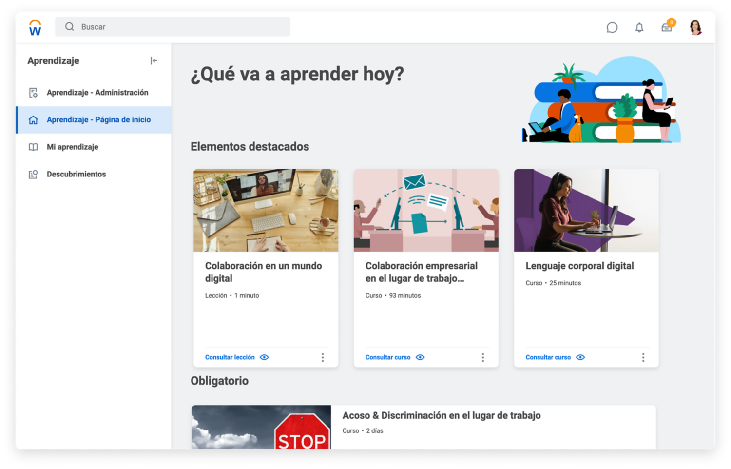The height and width of the screenshot is (469, 731).
Task: Click Consultar curso under Colaboración empresarial
Action: 388,357
